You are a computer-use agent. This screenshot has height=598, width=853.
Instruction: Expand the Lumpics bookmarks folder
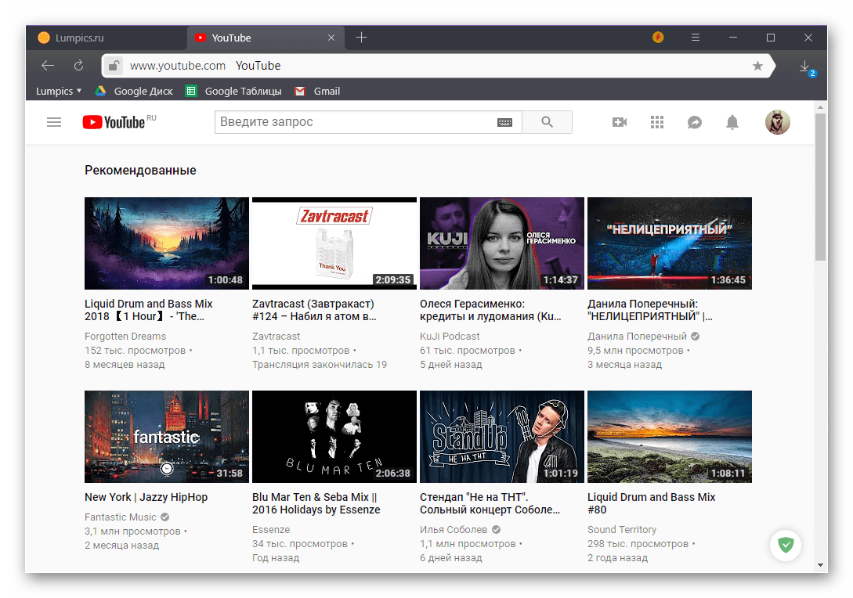[59, 91]
